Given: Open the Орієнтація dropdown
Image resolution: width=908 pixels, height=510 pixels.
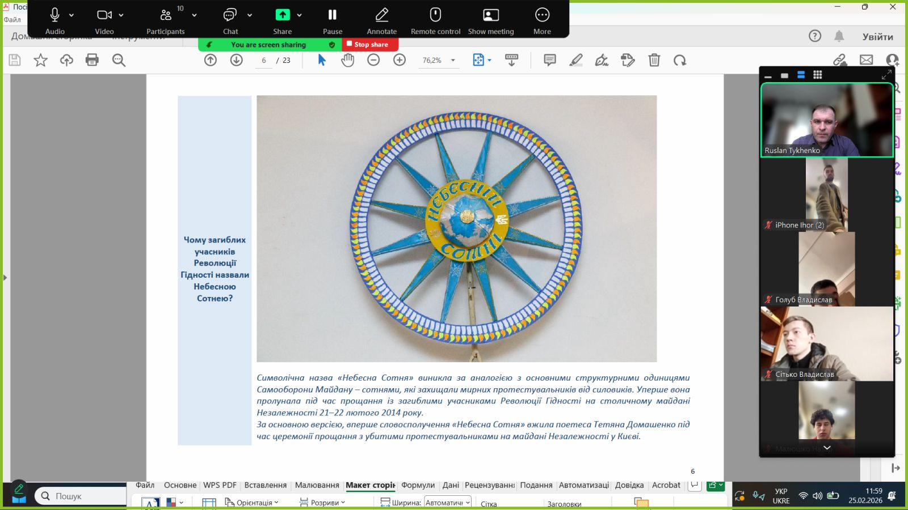Looking at the screenshot, I should pos(252,503).
